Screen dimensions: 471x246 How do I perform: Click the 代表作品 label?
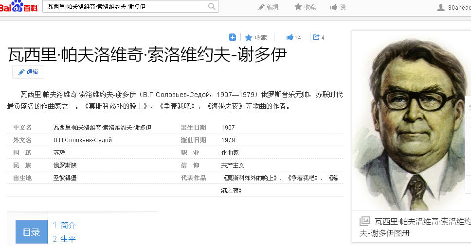point(194,178)
